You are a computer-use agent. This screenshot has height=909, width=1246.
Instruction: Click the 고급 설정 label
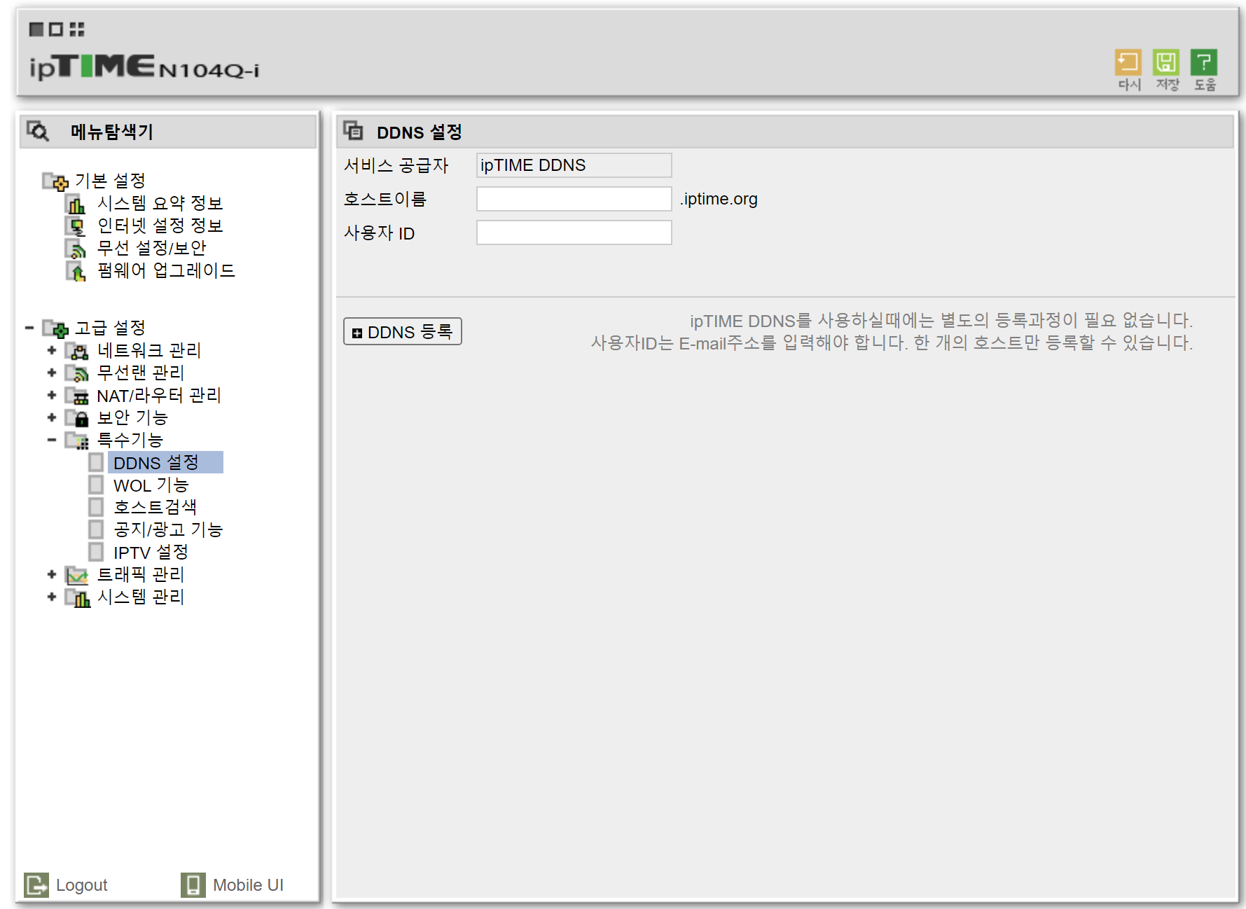tap(110, 328)
